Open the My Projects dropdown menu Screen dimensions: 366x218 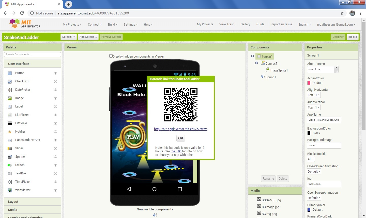[x=72, y=25]
